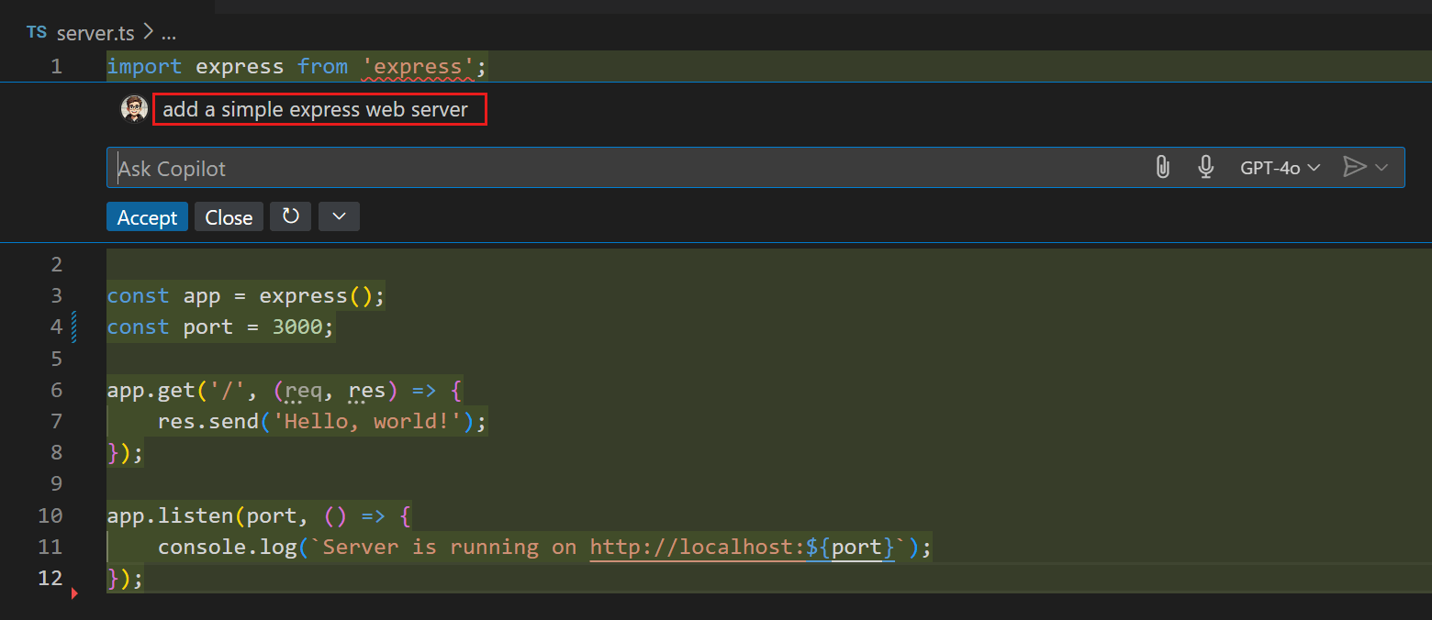
Task: Click the user avatar beside the prompt text
Action: [x=134, y=107]
